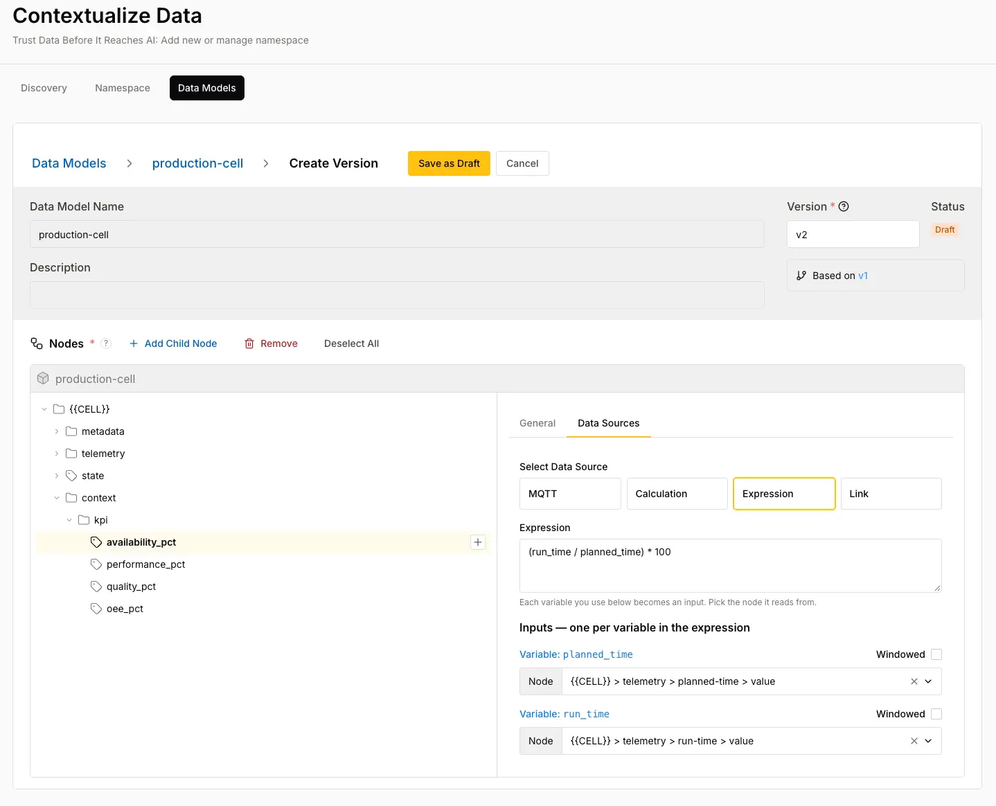Screen dimensions: 996x806
Task: Click the folder icon of {{CELL}}
Action: tap(59, 409)
